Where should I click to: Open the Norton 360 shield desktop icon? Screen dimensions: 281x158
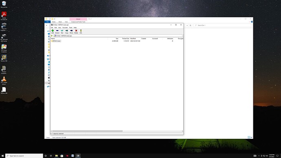pyautogui.click(x=4, y=58)
